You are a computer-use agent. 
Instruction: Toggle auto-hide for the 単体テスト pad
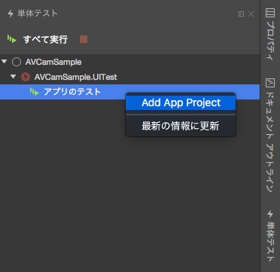(241, 14)
